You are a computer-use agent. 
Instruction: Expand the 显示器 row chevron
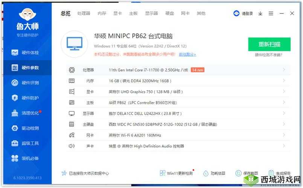284,113
